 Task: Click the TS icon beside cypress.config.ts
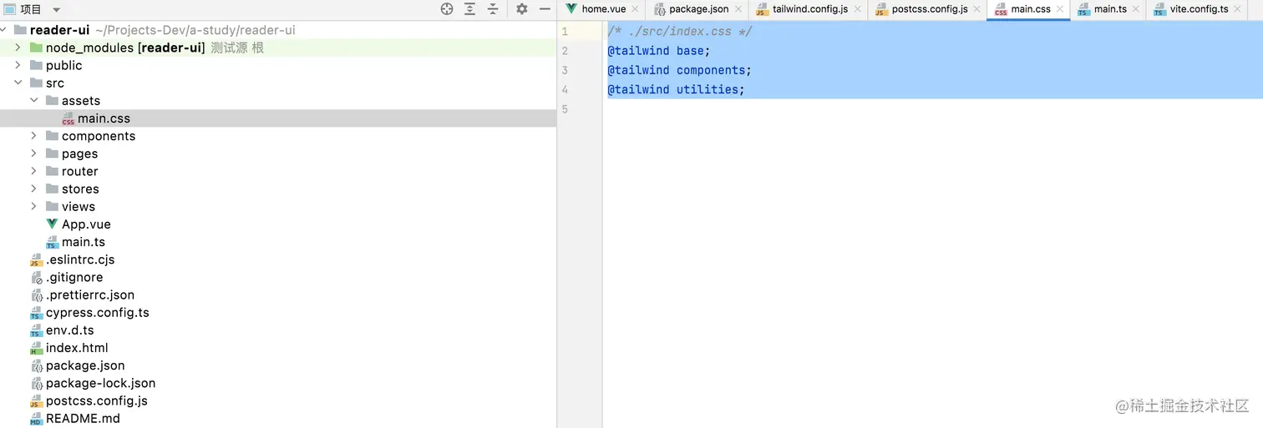pos(36,313)
